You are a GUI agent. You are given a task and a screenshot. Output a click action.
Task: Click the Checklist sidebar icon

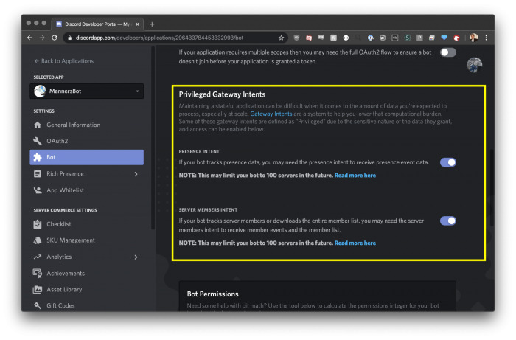coord(38,224)
